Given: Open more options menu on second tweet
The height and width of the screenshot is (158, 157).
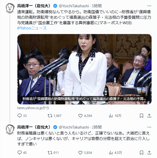Looking at the screenshot, I should (149, 127).
